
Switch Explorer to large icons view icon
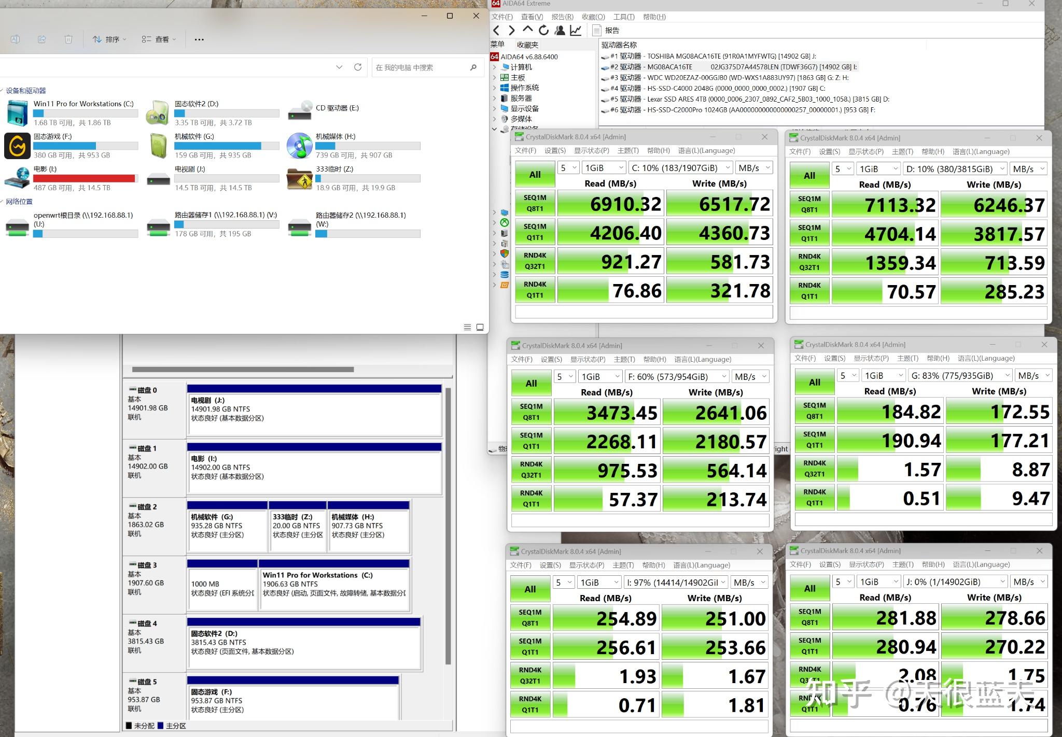[480, 327]
